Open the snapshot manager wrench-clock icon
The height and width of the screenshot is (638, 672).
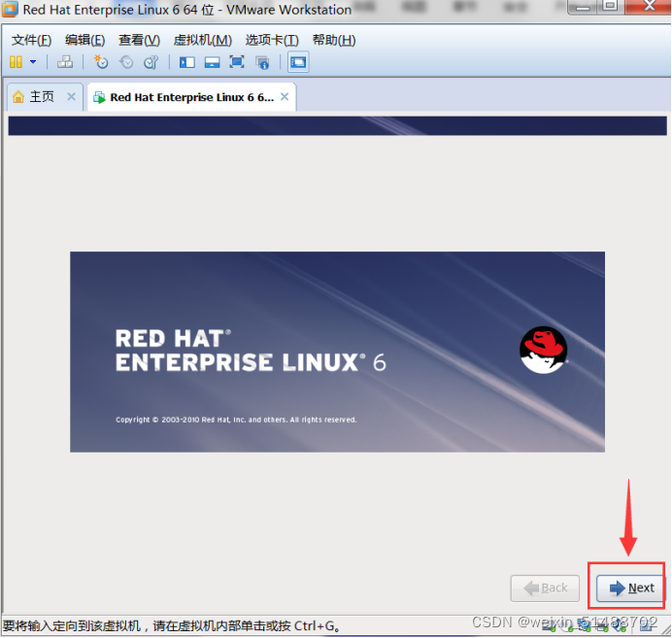151,62
